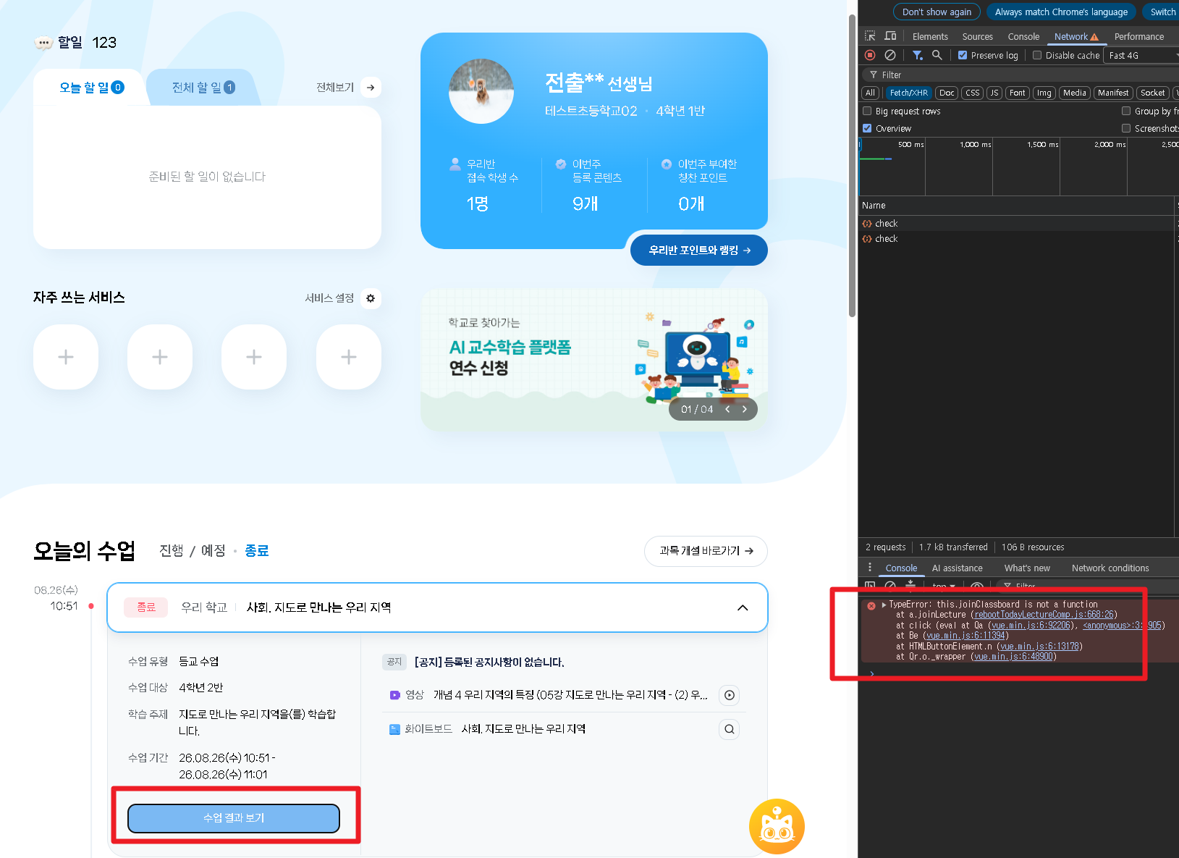1179x858 pixels.
Task: Open the orange cat chatbot assistant
Action: 777,826
